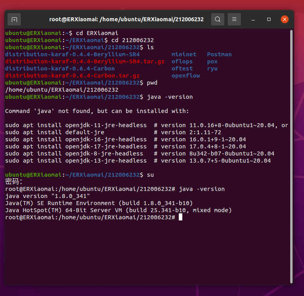Open the hamburger menu
Image resolution: width=304 pixels, height=296 pixels.
[x=234, y=19]
